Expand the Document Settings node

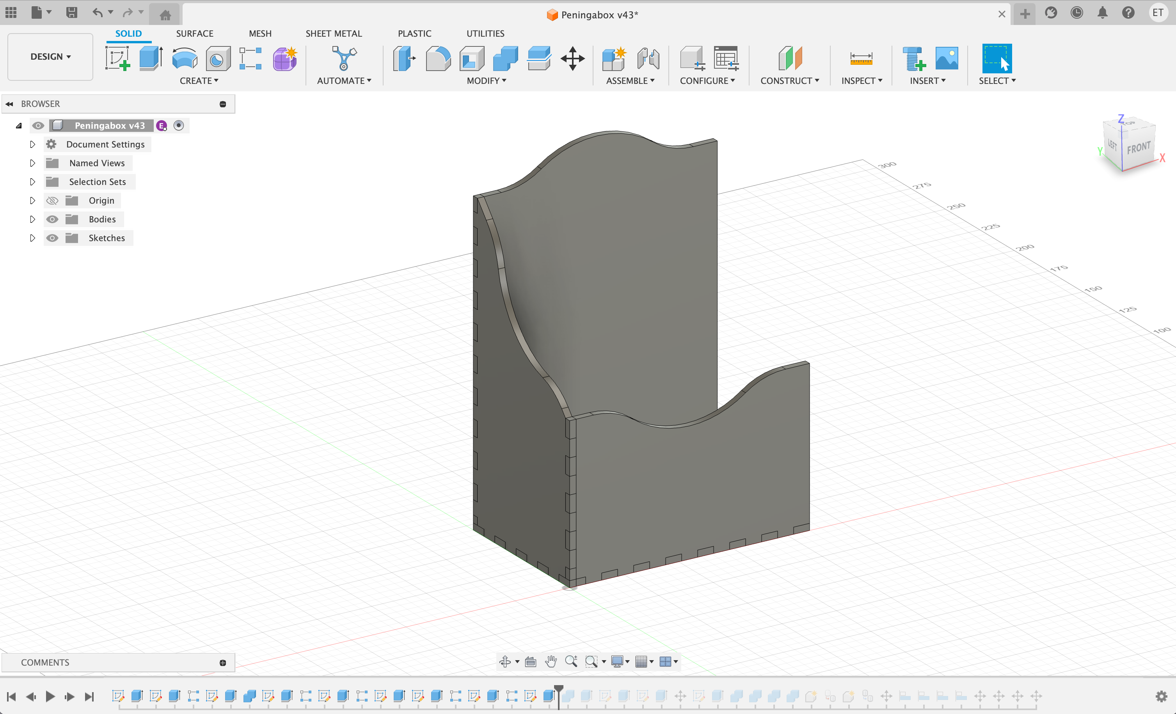click(x=32, y=144)
